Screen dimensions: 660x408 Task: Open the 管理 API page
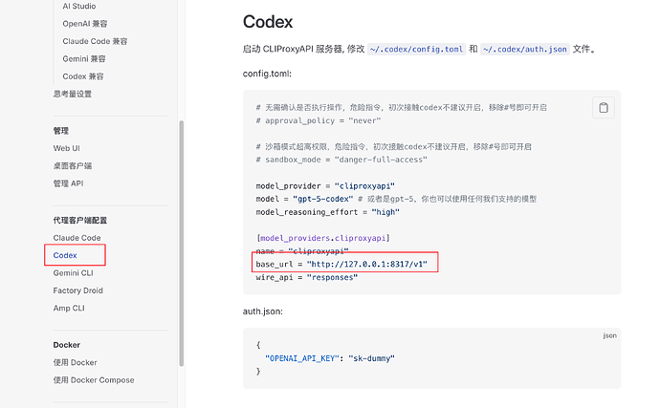(x=68, y=183)
